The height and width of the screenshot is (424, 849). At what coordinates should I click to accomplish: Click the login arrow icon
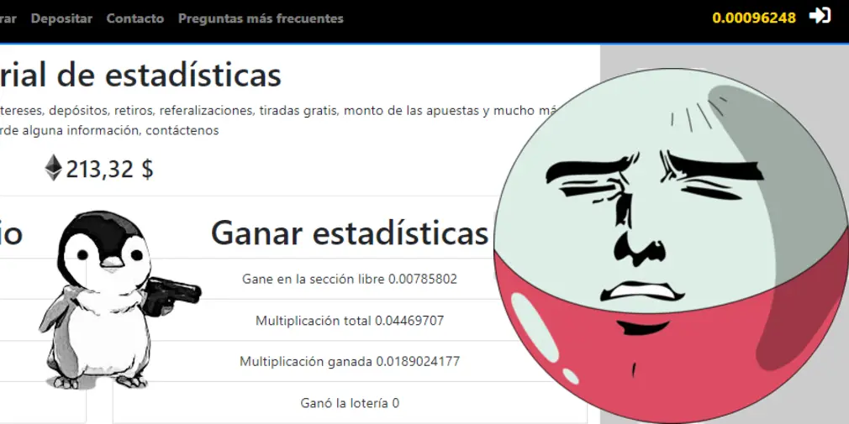coord(820,16)
